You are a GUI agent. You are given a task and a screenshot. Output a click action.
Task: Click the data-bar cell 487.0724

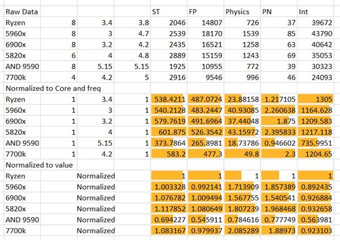(205, 99)
